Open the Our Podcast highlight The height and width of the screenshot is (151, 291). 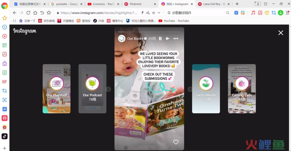click(92, 89)
